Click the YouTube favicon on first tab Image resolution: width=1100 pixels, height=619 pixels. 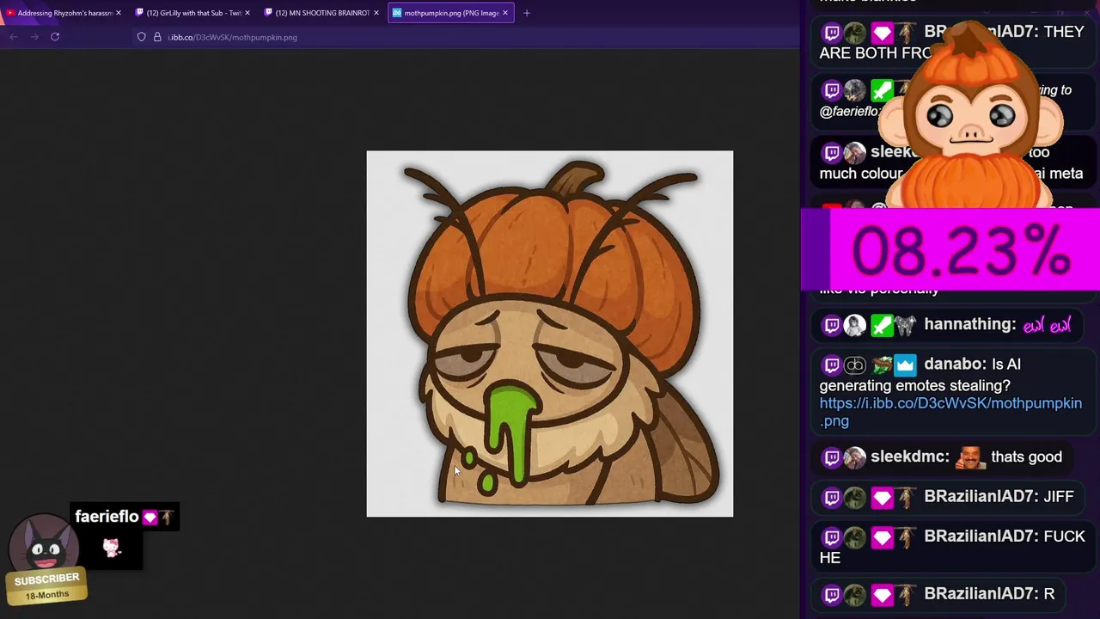click(10, 13)
